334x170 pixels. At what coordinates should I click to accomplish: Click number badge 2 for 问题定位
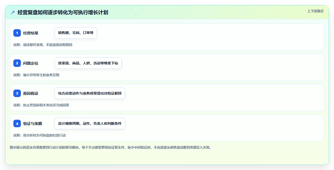pyautogui.click(x=17, y=63)
